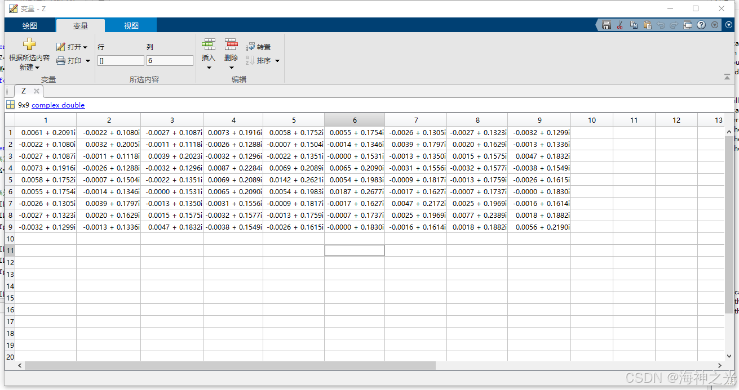This screenshot has height=390, width=739.
Task: Click the Switch Windows icon
Action: coord(688,25)
